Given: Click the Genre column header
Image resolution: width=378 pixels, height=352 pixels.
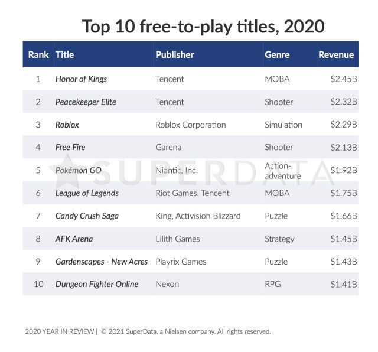Looking at the screenshot, I should pyautogui.click(x=277, y=54).
